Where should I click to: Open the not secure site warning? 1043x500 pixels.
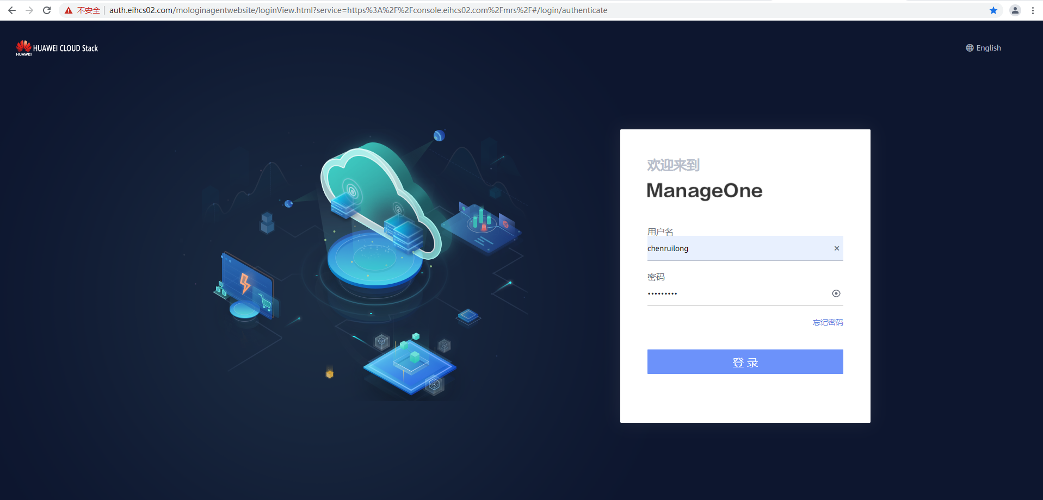pyautogui.click(x=83, y=10)
